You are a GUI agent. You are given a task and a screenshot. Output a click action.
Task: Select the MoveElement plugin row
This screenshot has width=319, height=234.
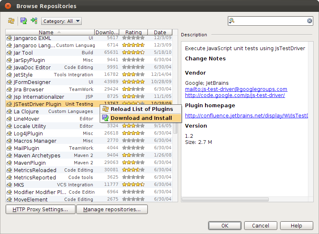click(x=89, y=199)
